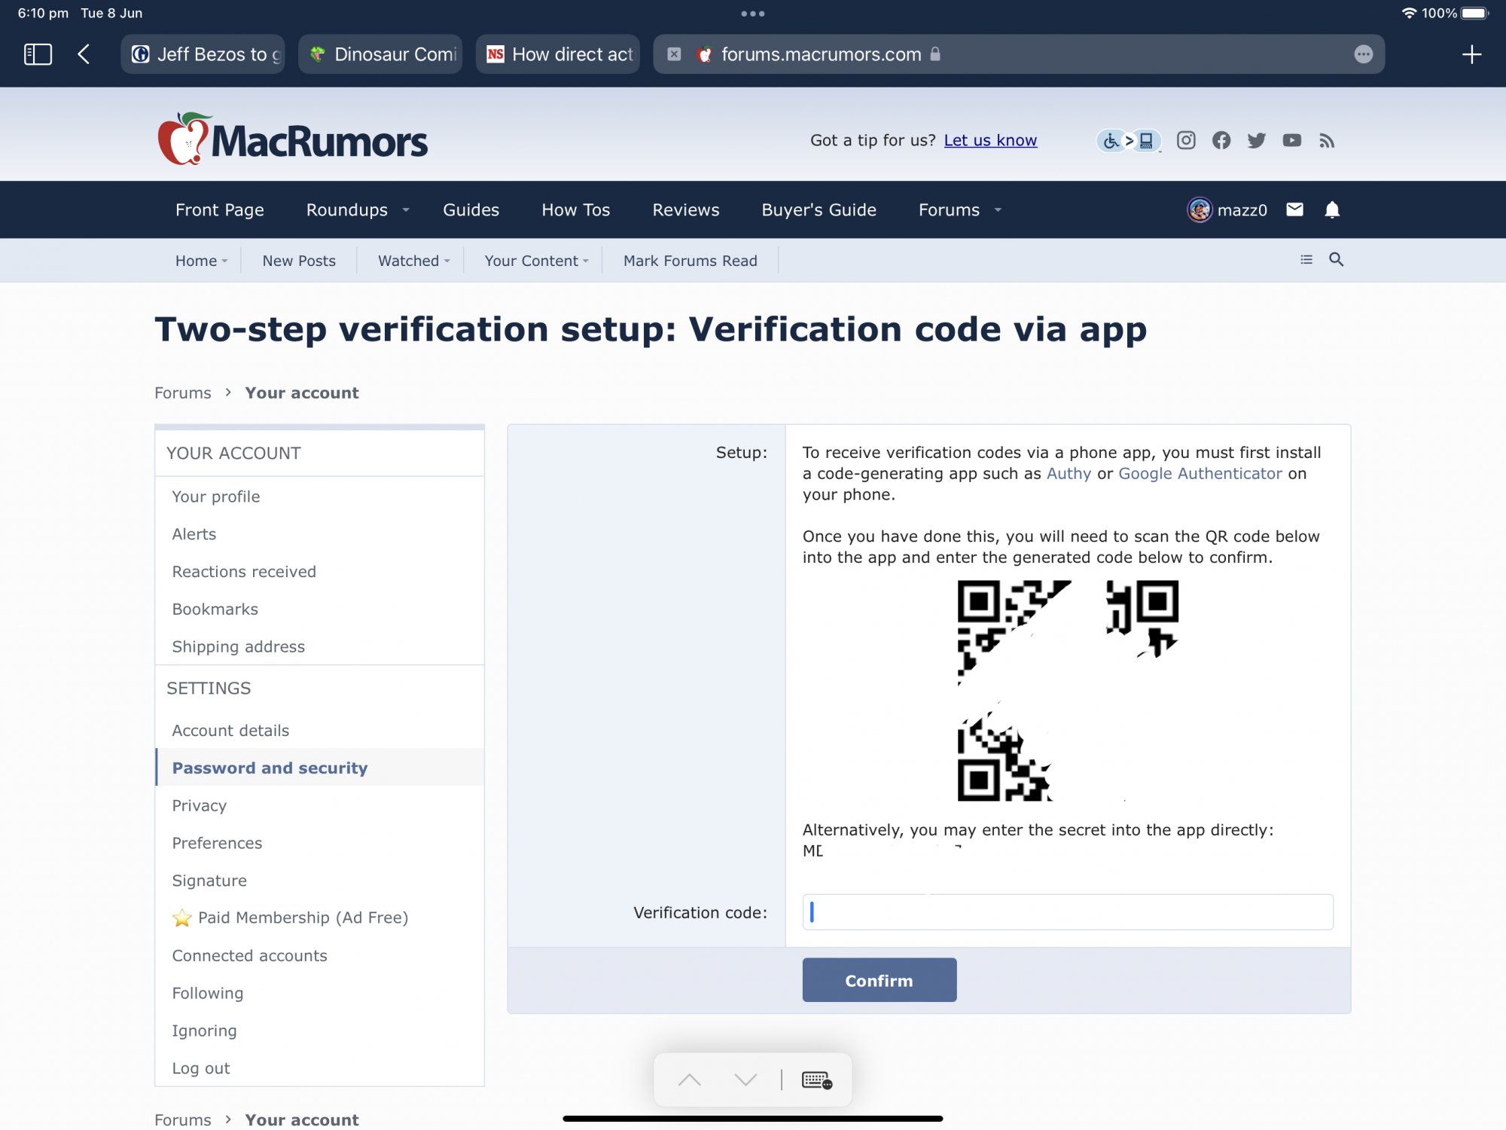The width and height of the screenshot is (1506, 1130).
Task: Open inbox envelope icon next to mazz0
Action: point(1294,209)
